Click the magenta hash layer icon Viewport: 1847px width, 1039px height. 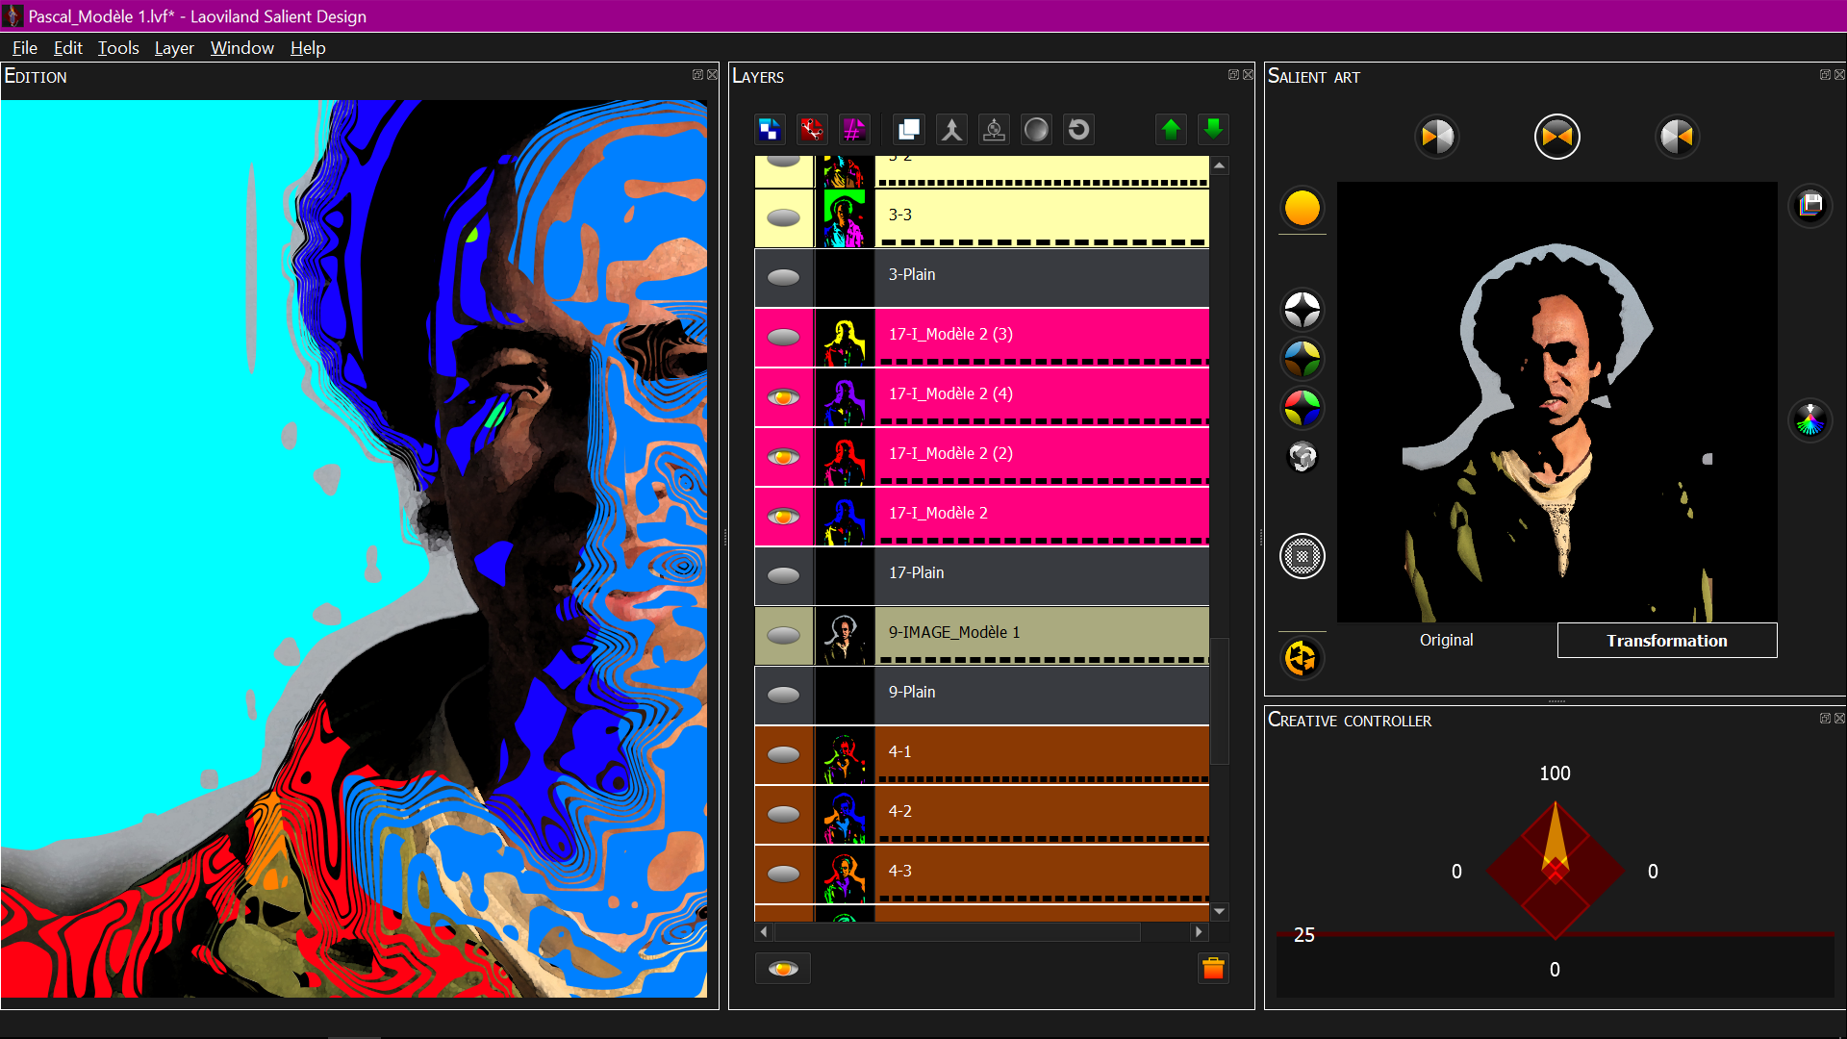point(854,130)
